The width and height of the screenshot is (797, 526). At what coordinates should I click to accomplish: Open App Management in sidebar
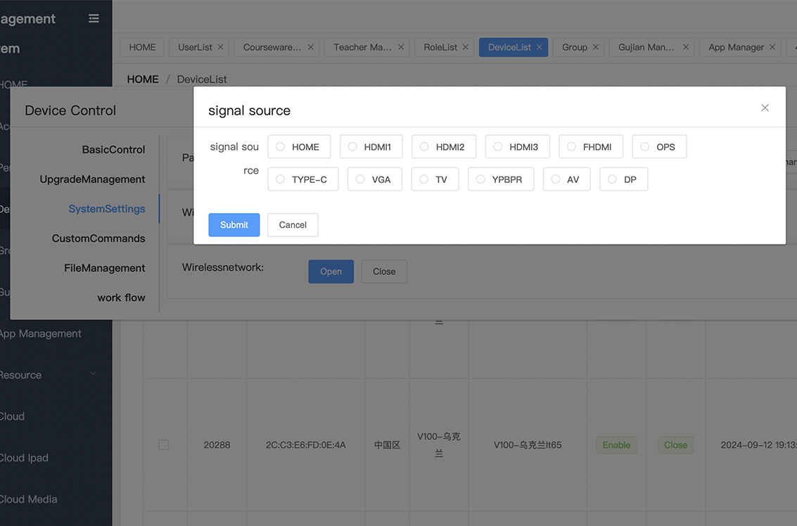[x=40, y=333]
